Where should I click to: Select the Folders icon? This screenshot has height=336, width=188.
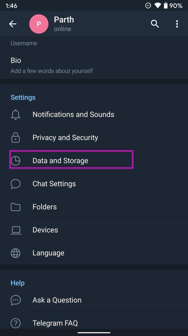point(16,207)
